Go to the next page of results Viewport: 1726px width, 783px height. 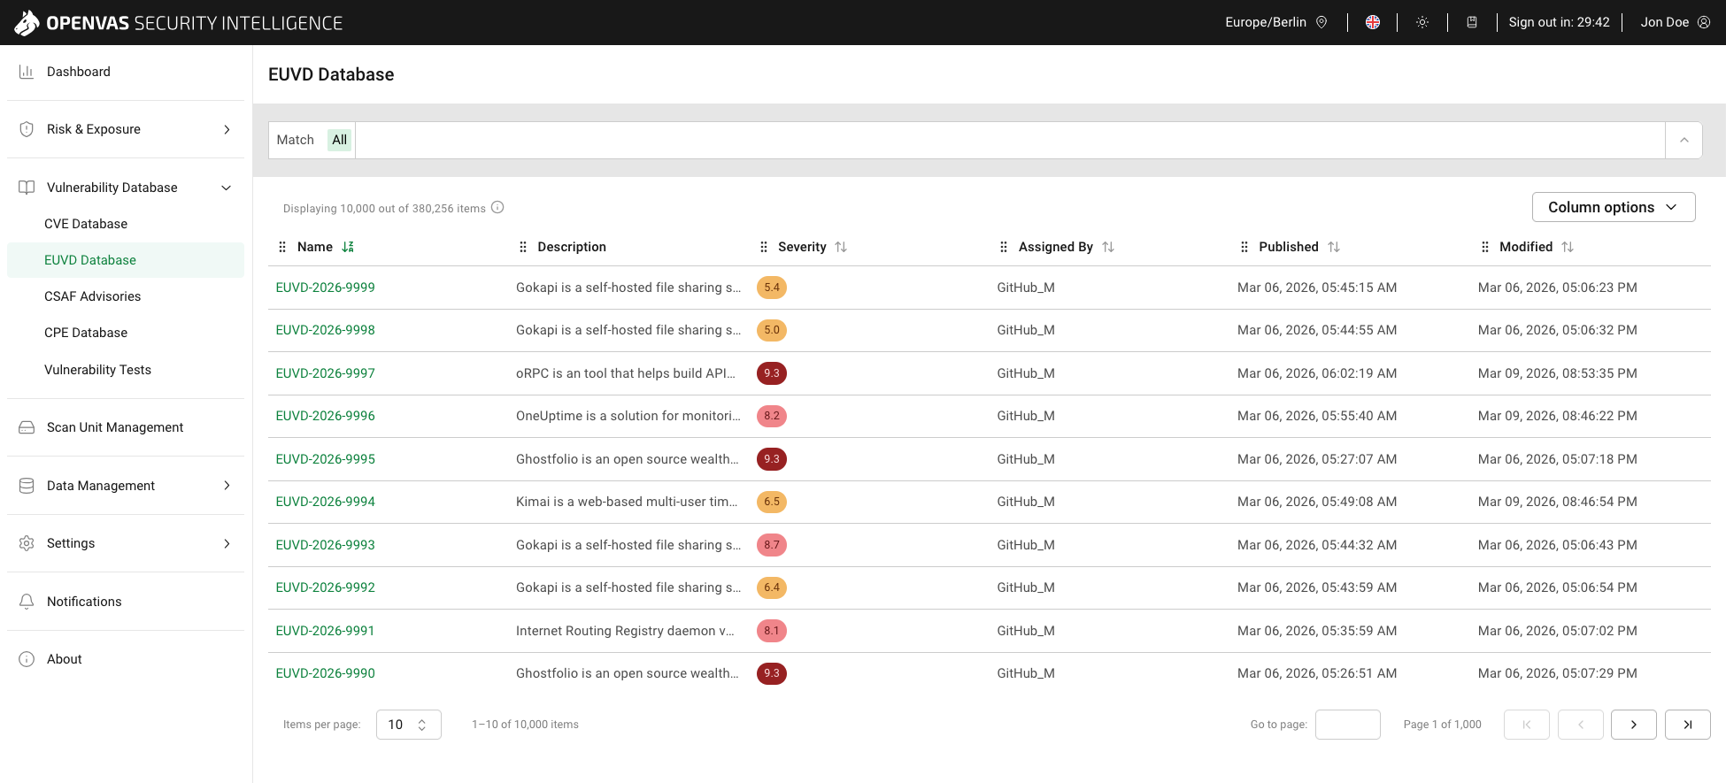pos(1633,725)
